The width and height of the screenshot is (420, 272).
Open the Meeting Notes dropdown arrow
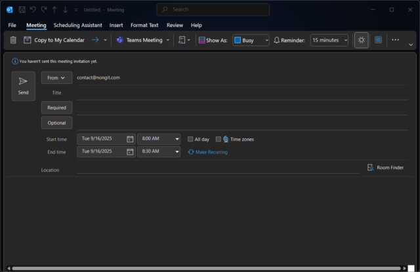pos(189,40)
